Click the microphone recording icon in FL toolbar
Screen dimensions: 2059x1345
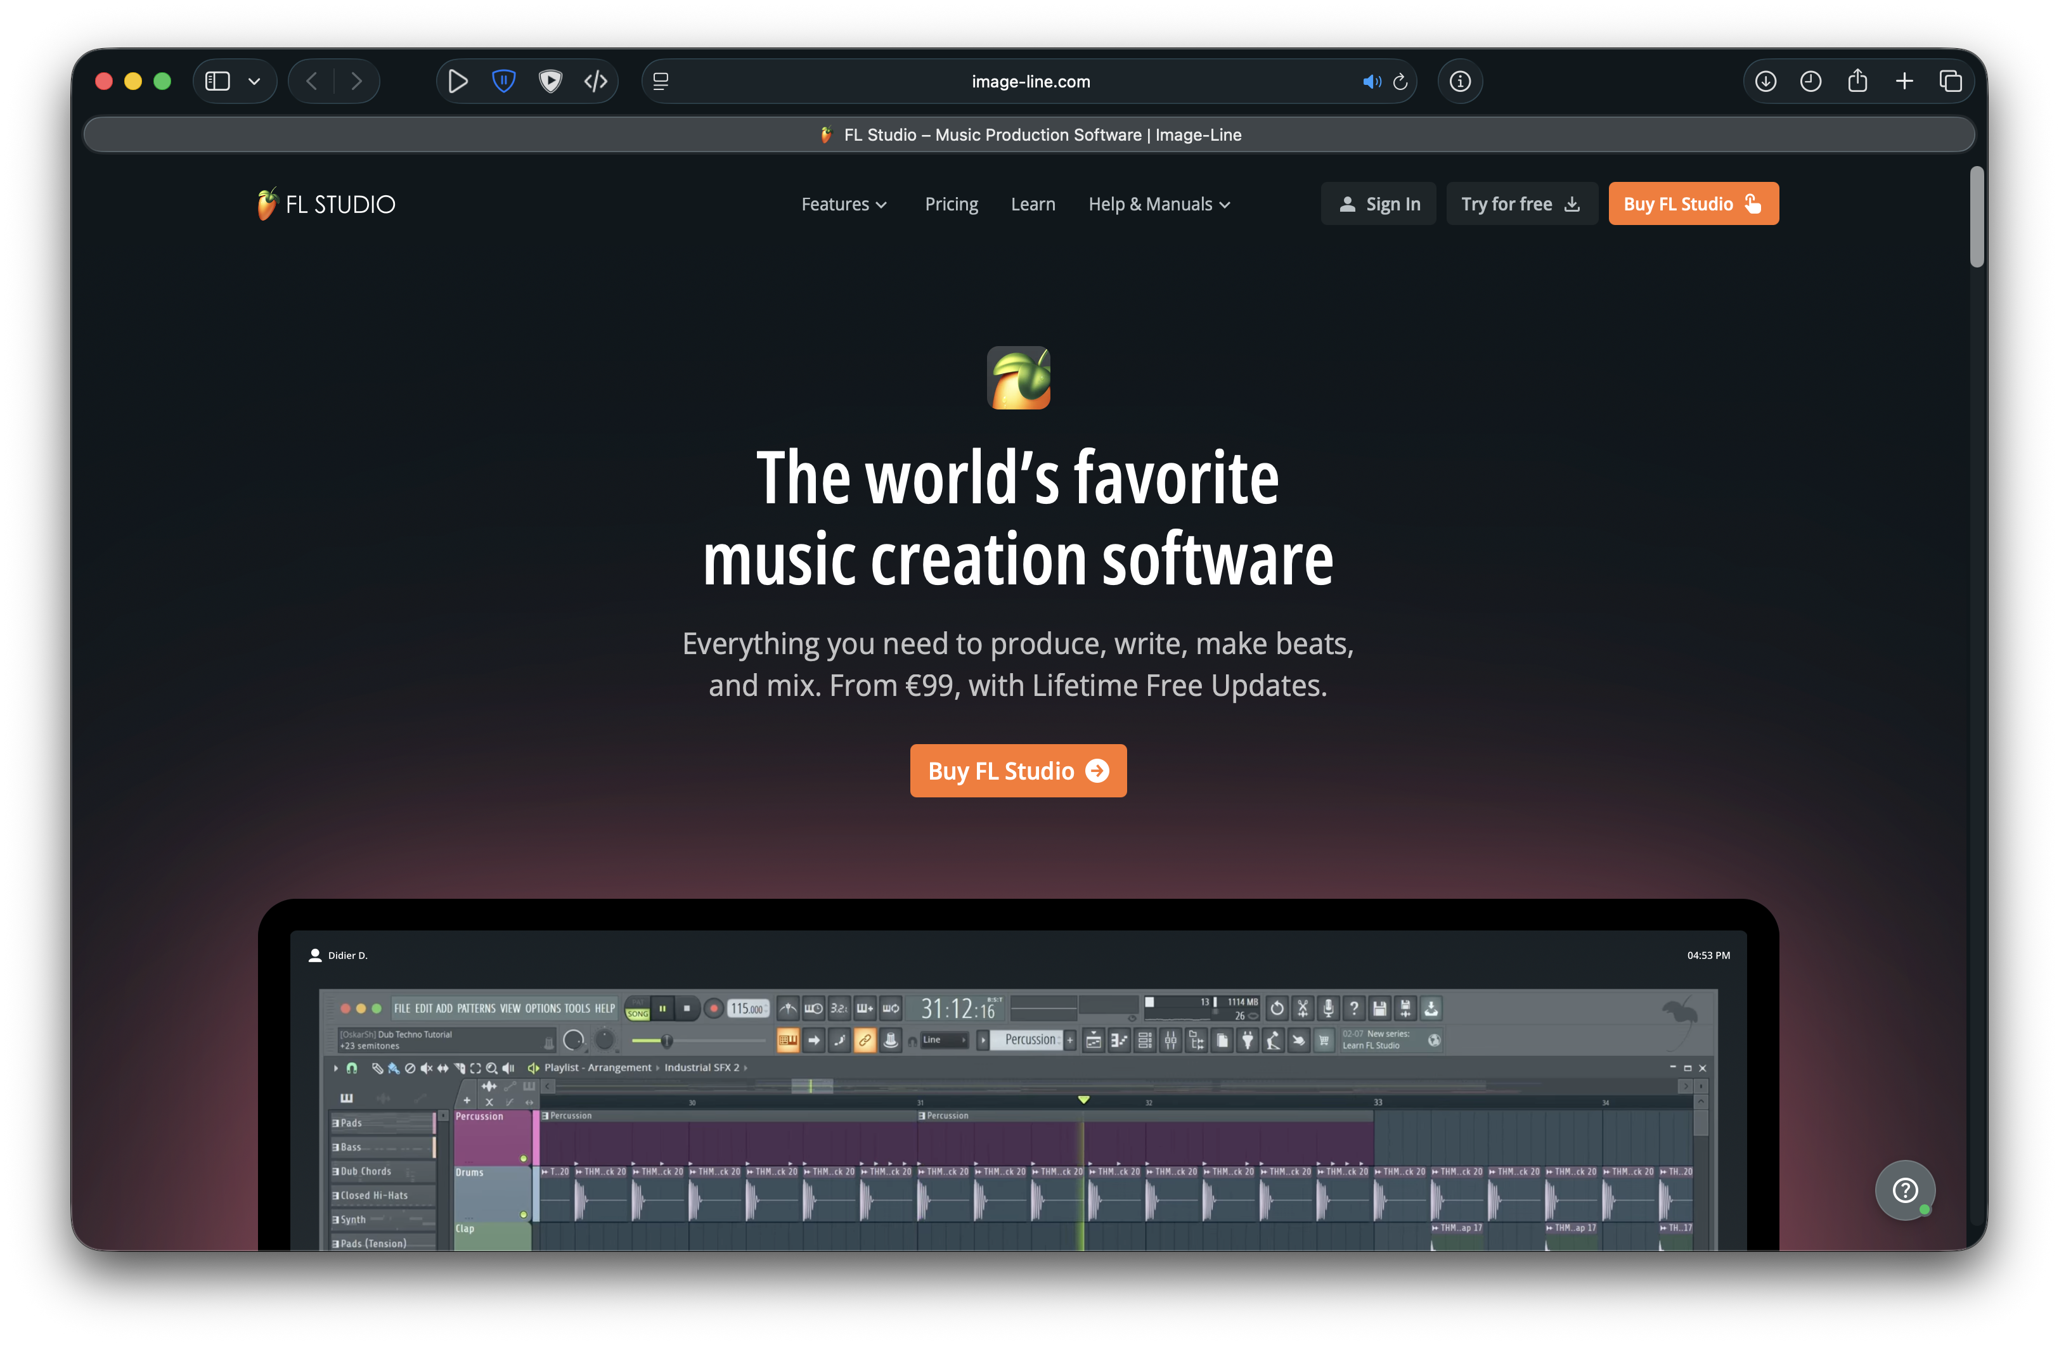coord(1328,1008)
